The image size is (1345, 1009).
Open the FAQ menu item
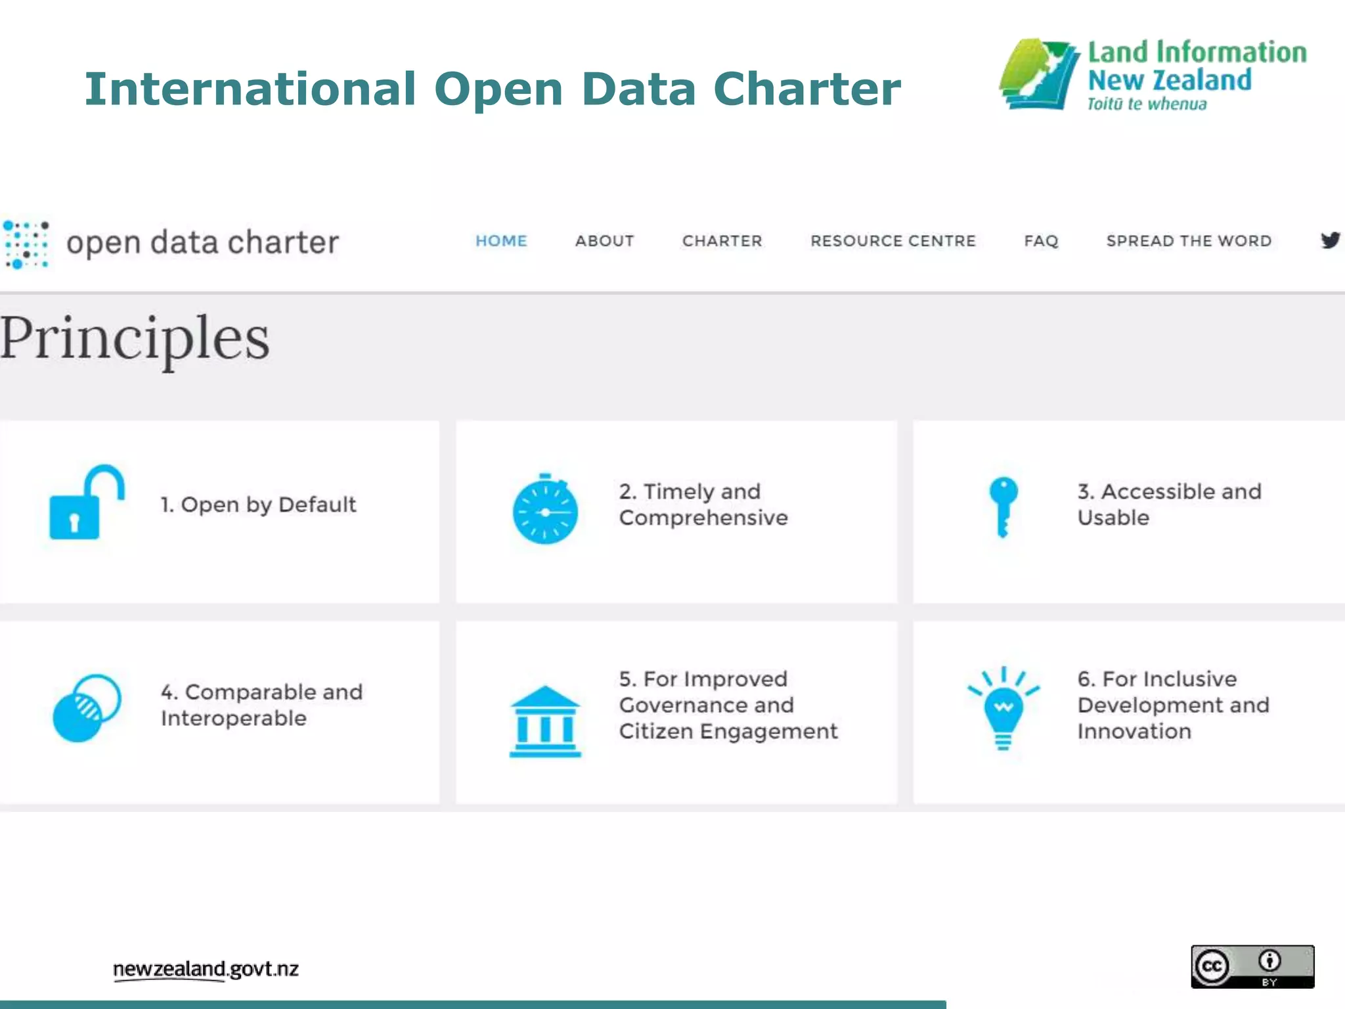[1042, 241]
